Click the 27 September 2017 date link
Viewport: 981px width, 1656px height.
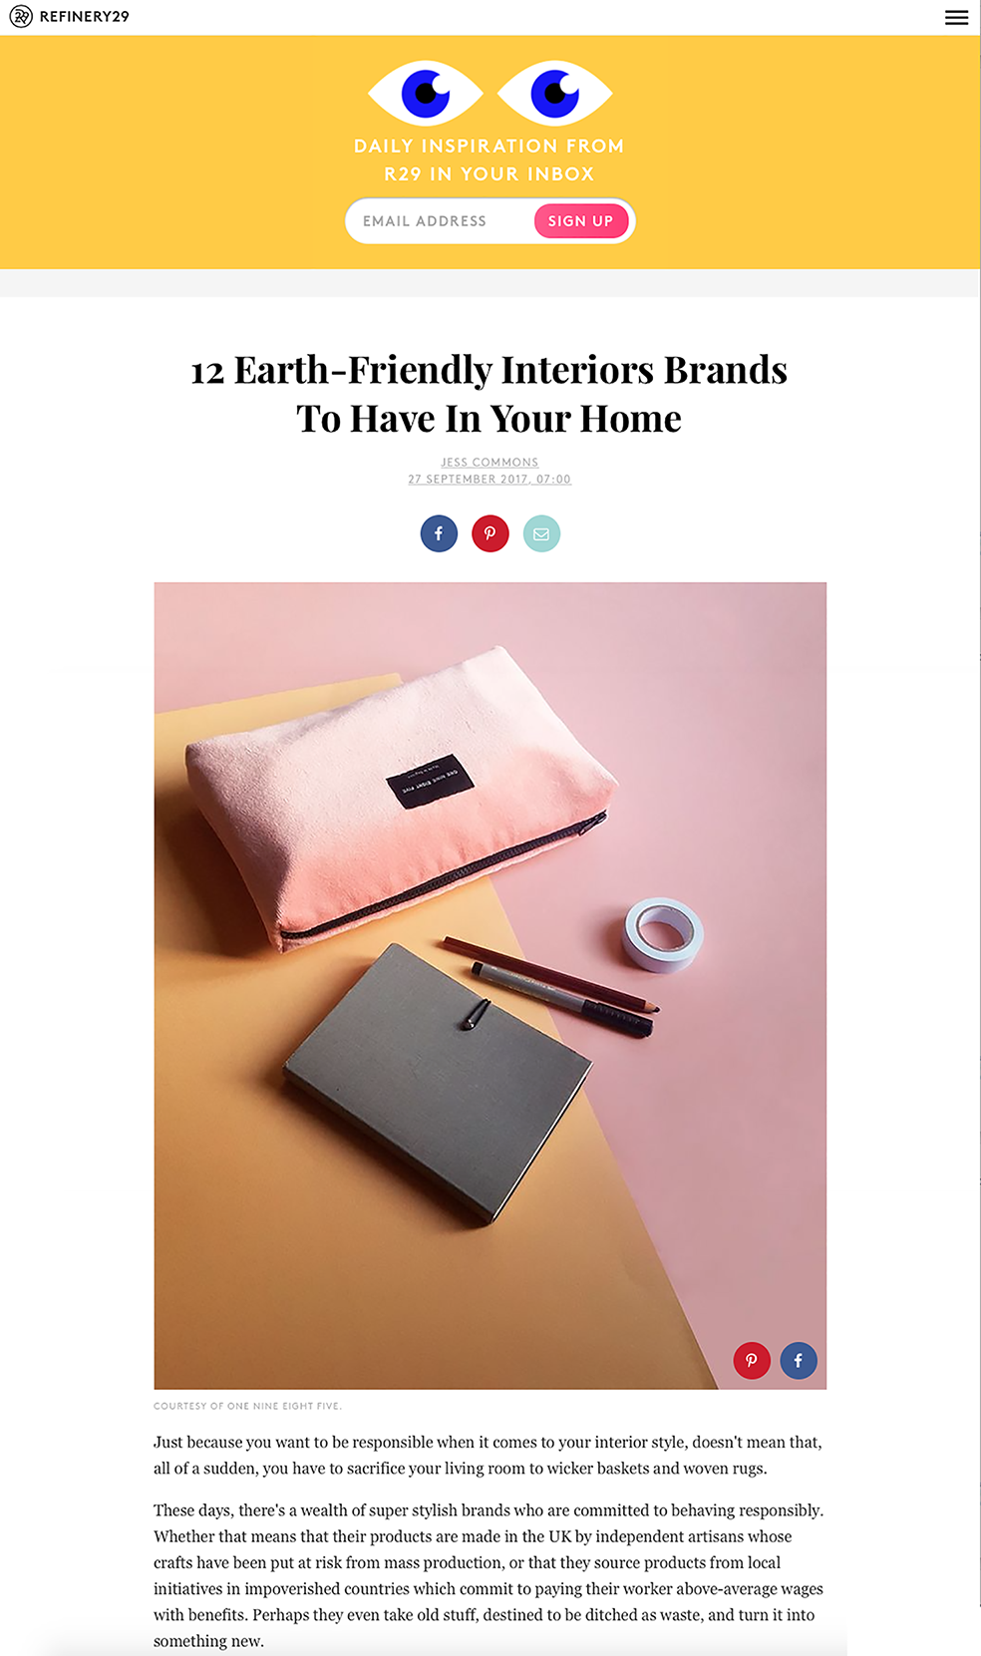tap(490, 480)
